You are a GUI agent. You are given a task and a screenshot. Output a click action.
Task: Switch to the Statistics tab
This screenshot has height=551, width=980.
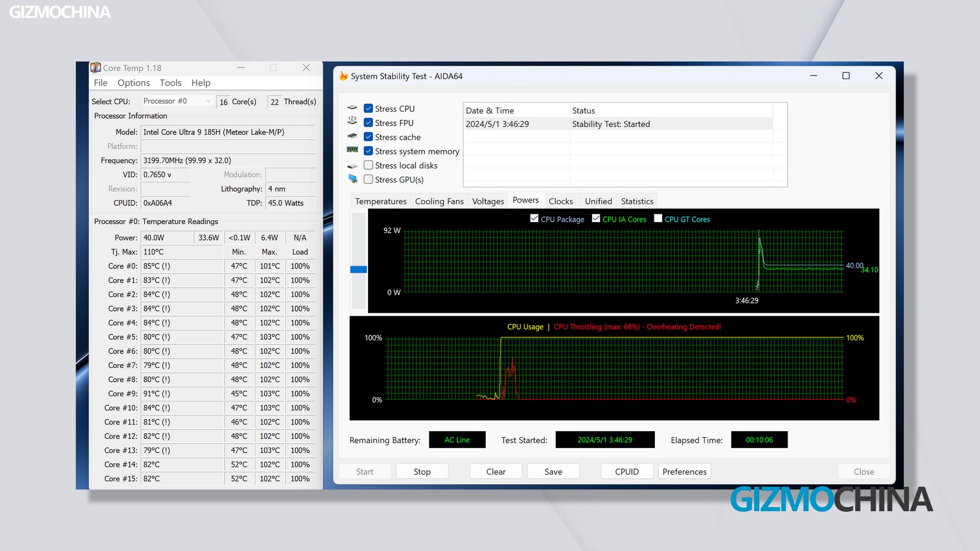point(637,201)
